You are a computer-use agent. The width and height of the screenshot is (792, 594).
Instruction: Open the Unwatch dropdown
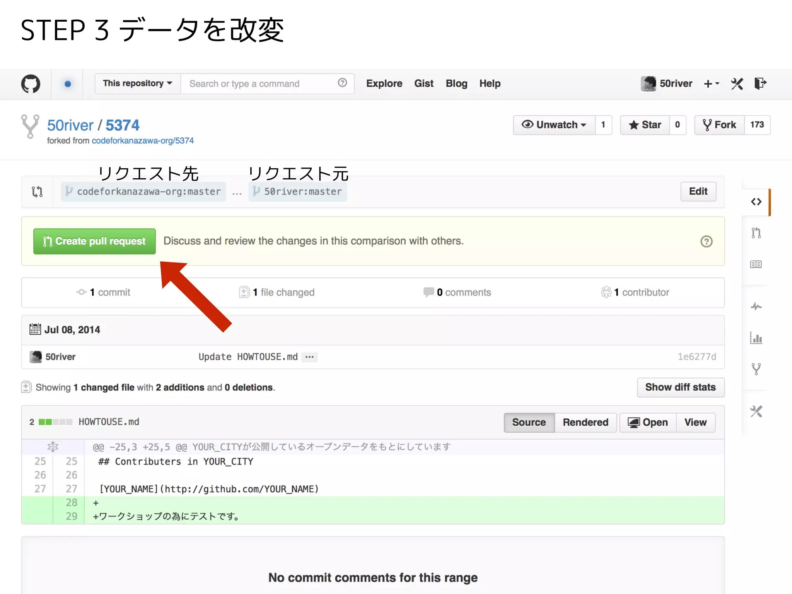click(554, 125)
